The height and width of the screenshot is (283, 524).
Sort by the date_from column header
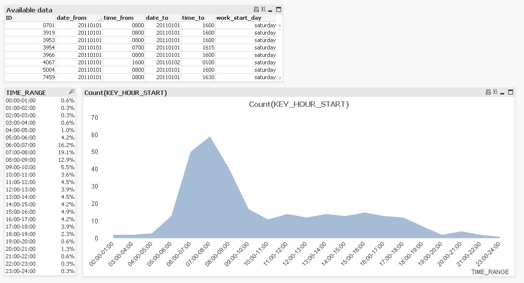coord(79,18)
